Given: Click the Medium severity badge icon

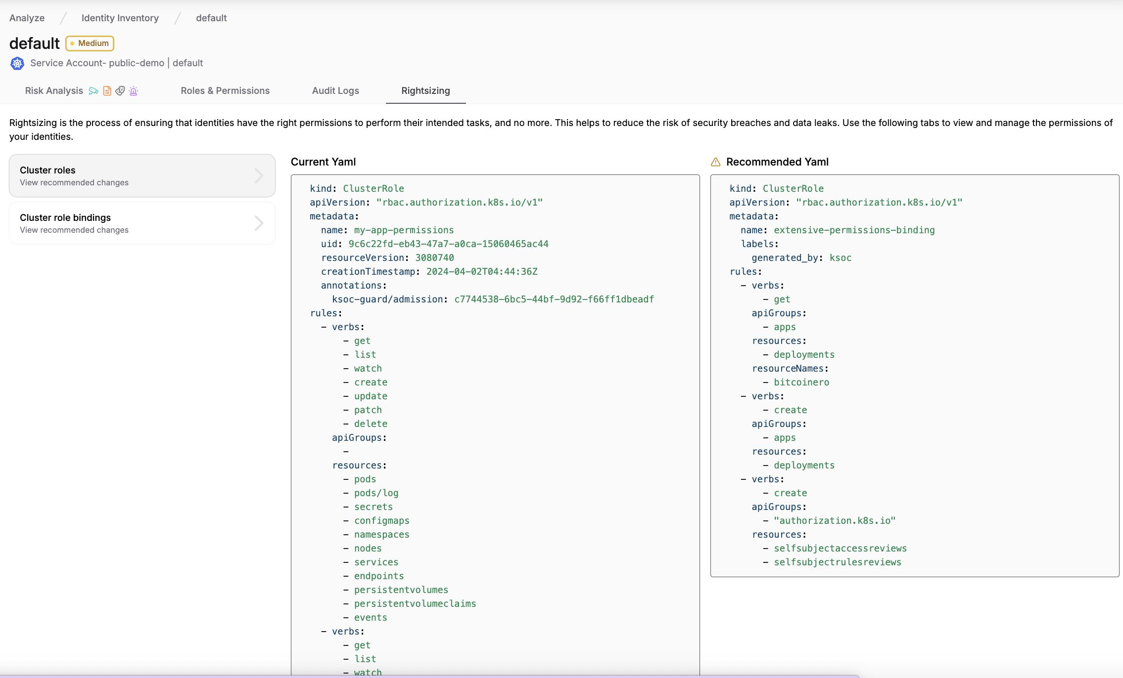Looking at the screenshot, I should (x=90, y=43).
